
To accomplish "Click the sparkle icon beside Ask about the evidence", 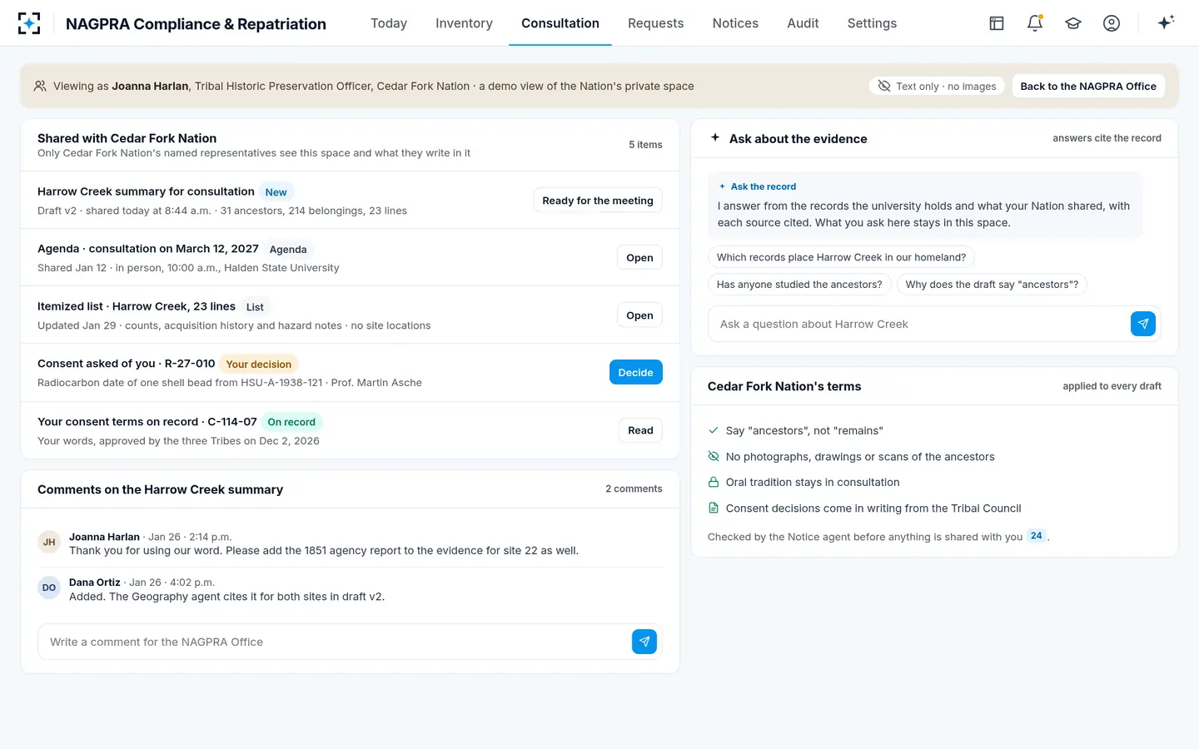I will [714, 138].
